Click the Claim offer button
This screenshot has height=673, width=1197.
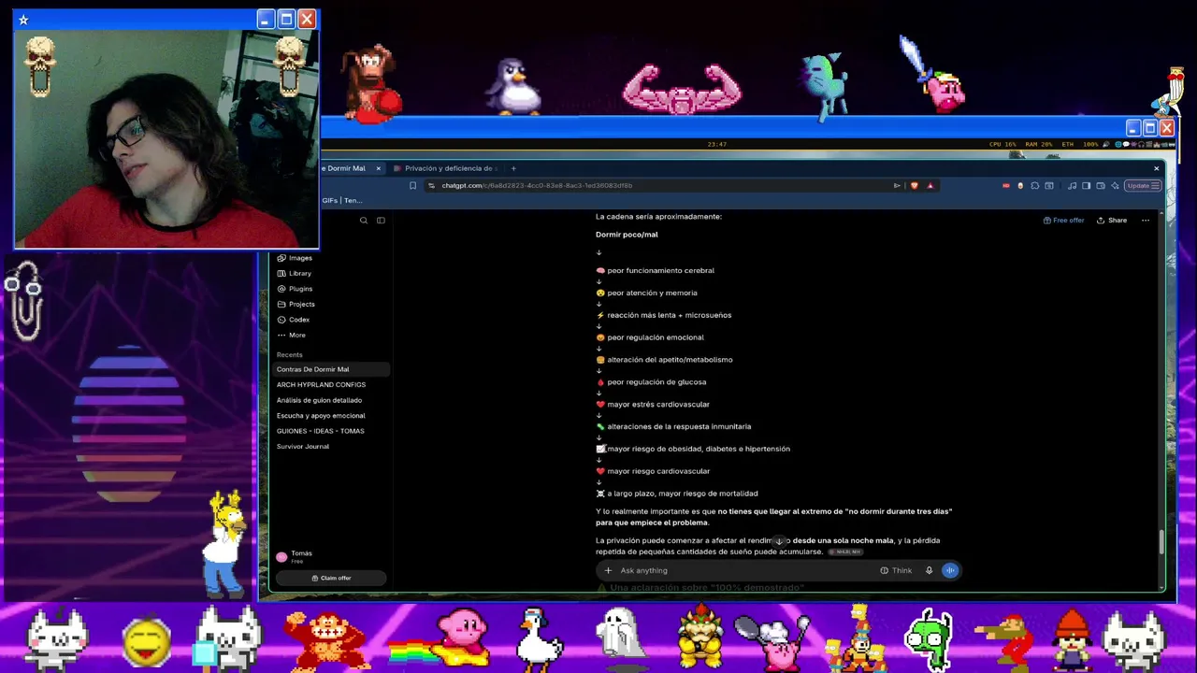point(331,578)
